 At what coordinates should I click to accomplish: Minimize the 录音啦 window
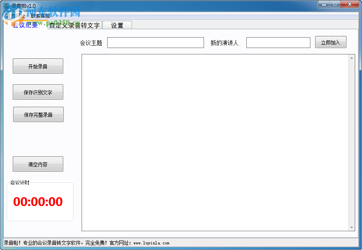[x=324, y=4]
